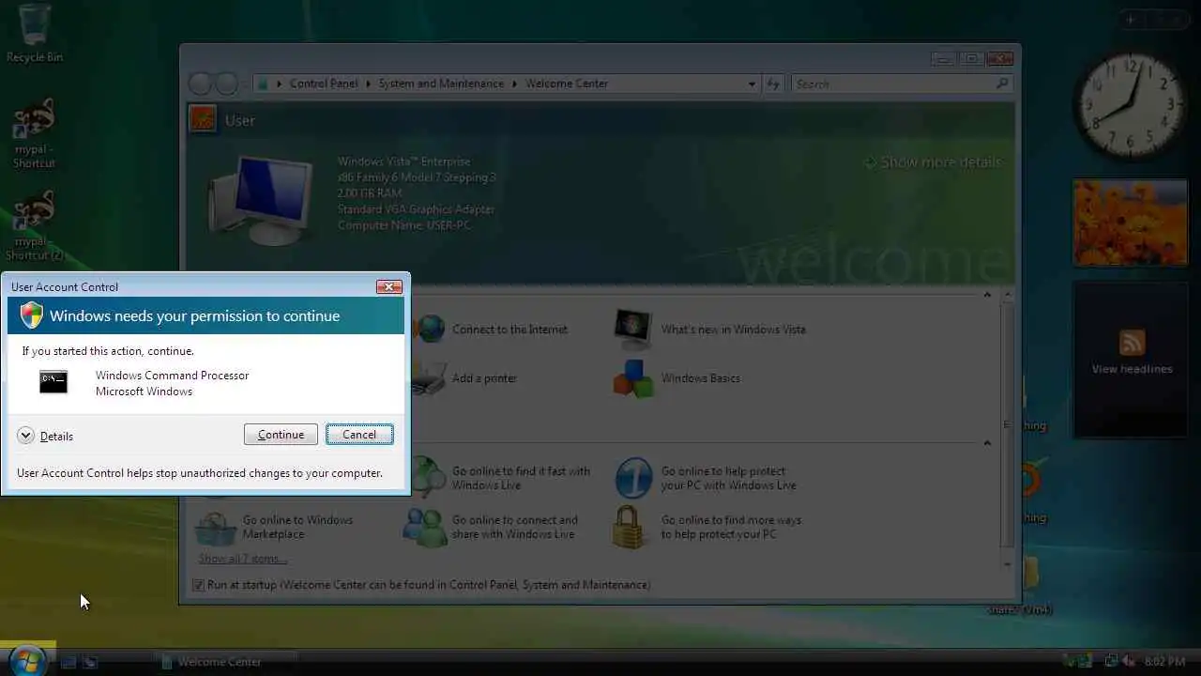Click the taskbar clock showing 8:02 PM
1201x676 pixels.
[x=1165, y=662]
